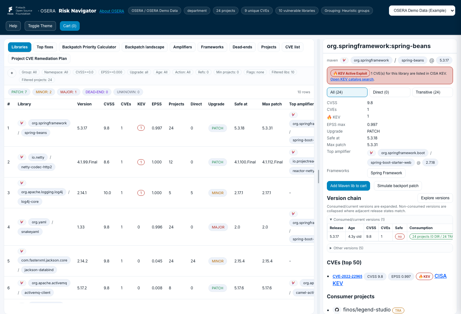Open the Namespace: All filter
The image size is (461, 314).
(56, 72)
